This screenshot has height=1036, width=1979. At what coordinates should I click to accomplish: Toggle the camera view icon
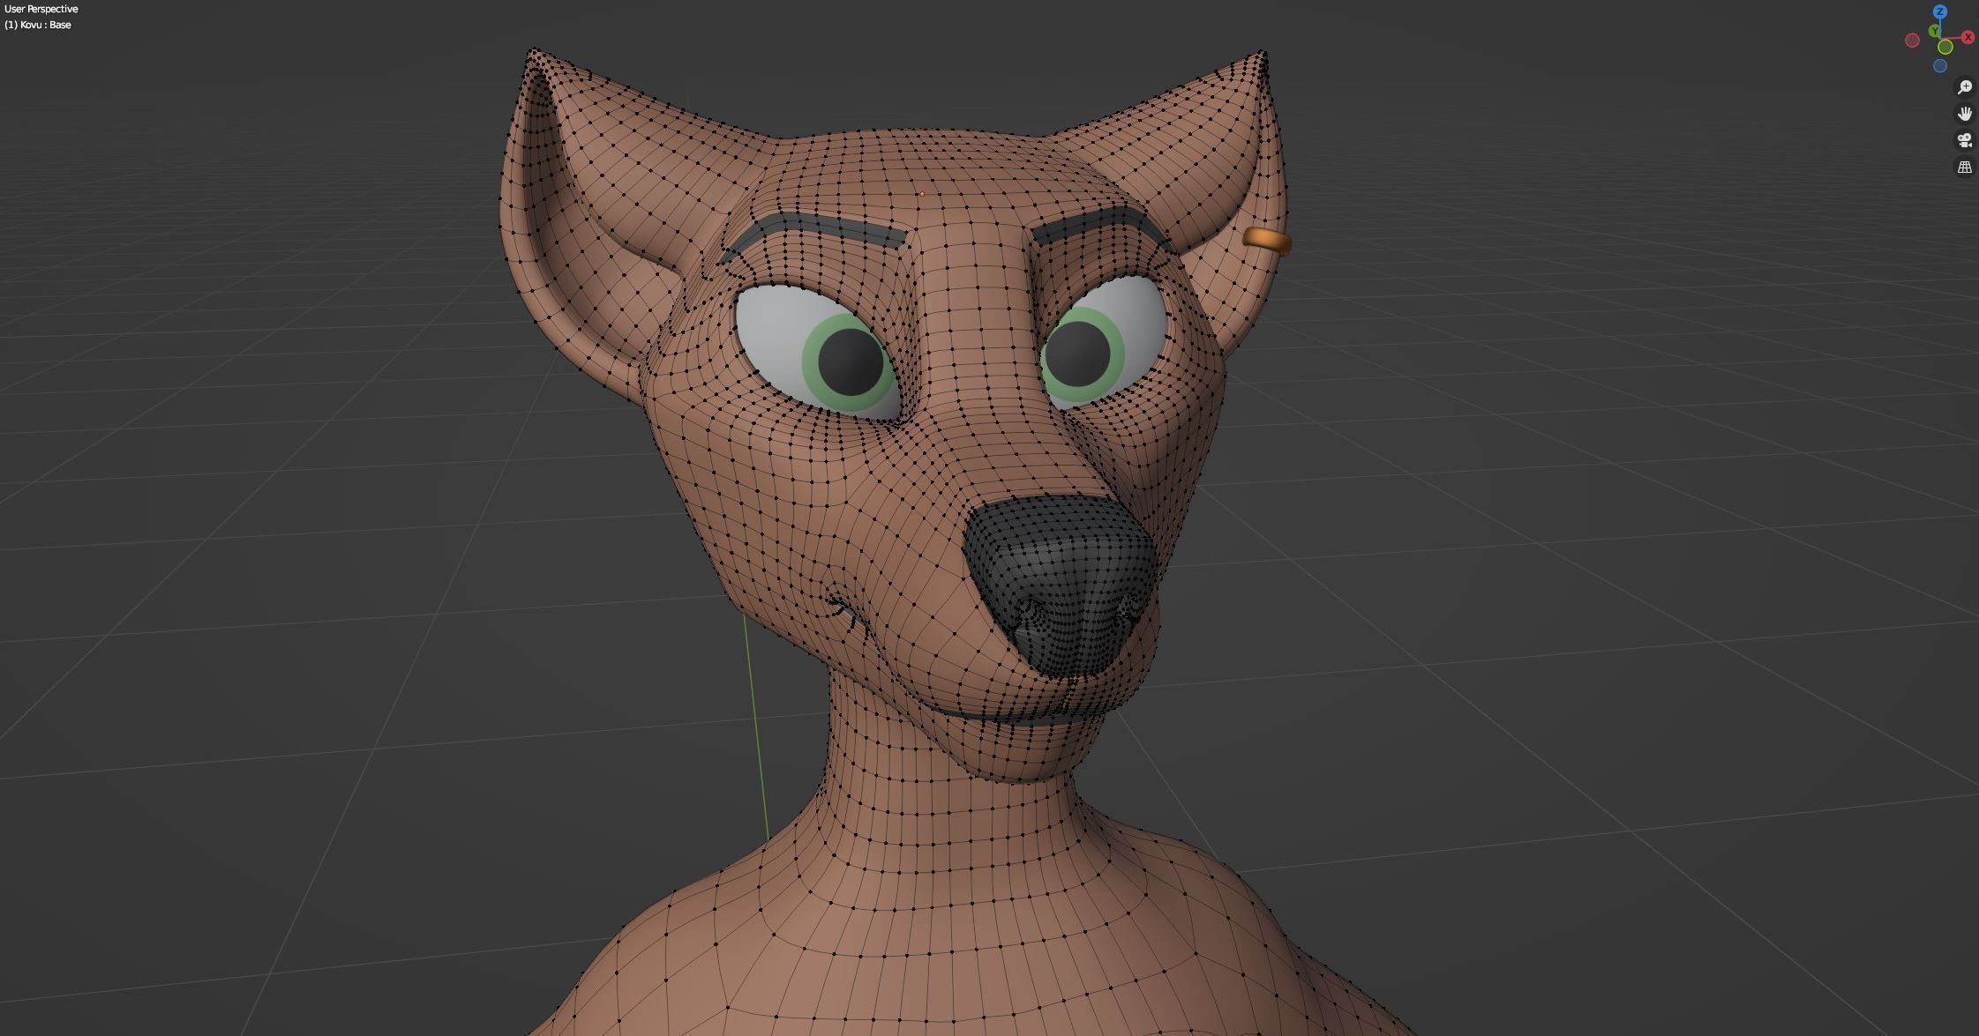[x=1965, y=140]
